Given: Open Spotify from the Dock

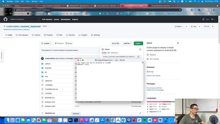Looking at the screenshot, I should 144,120.
